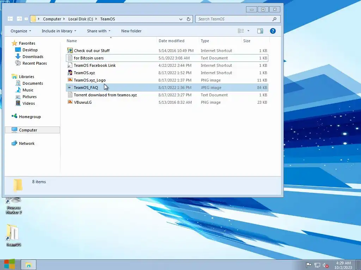Select the Check out our Stuff icon
The image size is (361, 270).
(70, 51)
